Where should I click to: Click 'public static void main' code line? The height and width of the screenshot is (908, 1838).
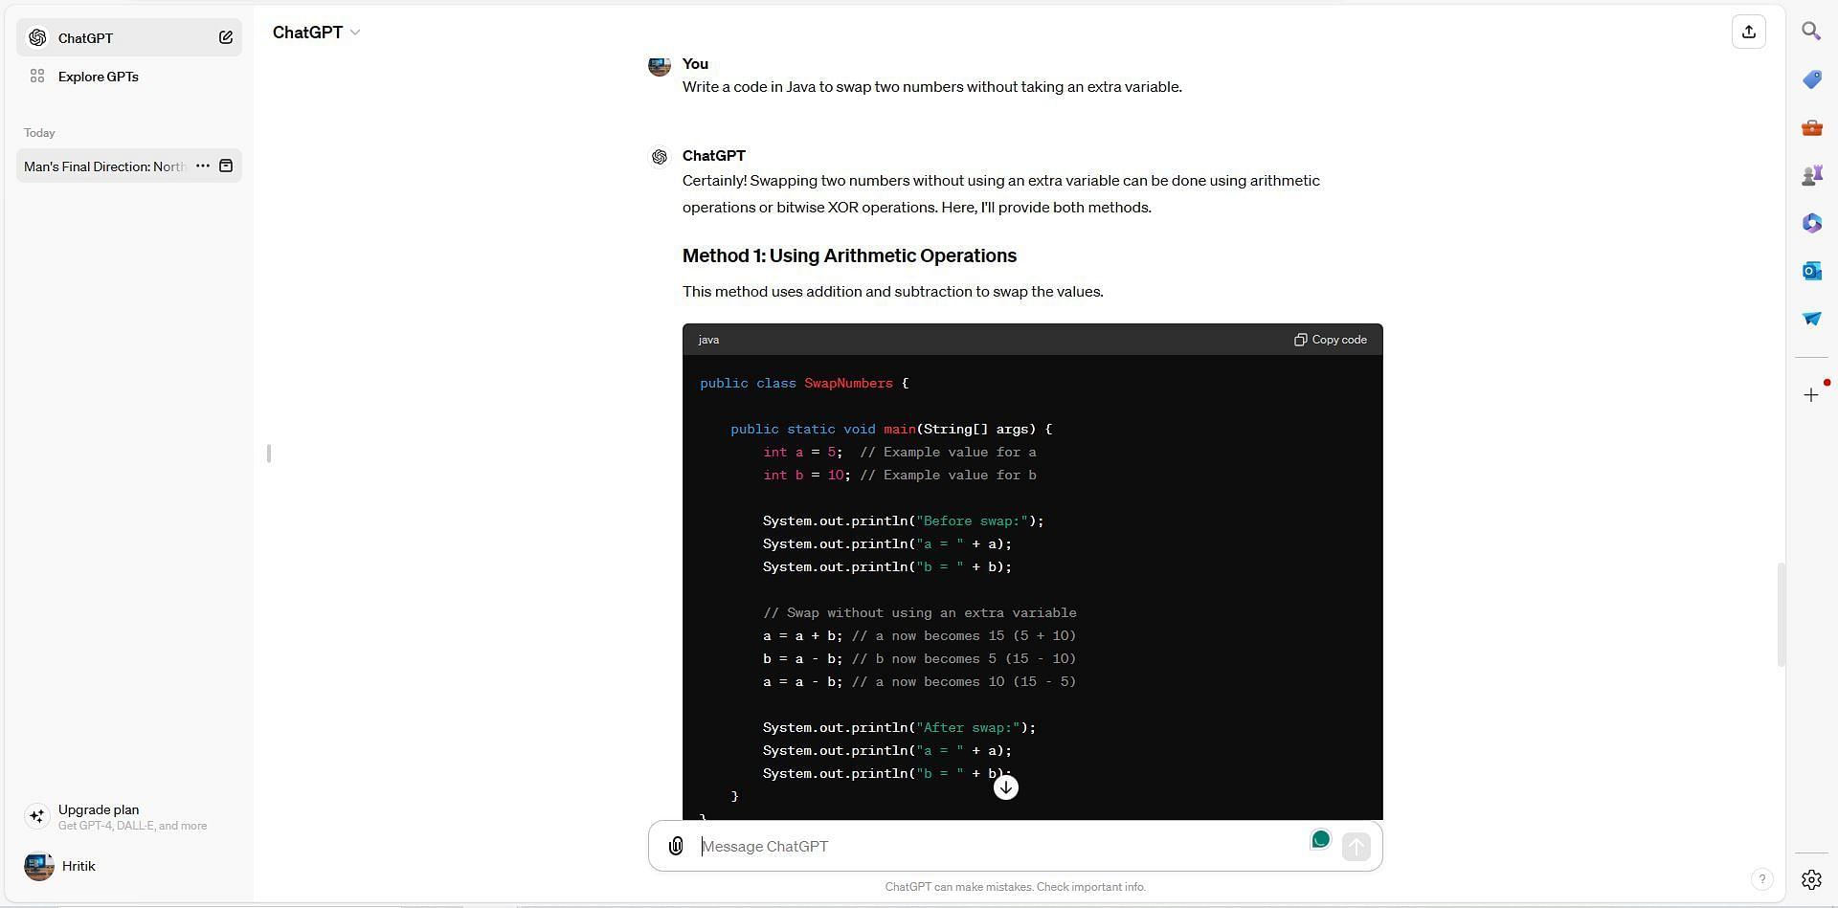point(891,429)
